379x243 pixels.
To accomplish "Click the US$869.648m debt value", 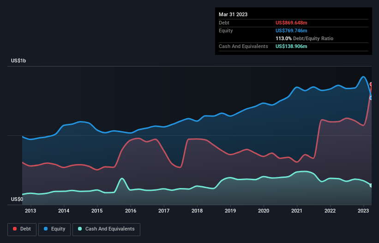I will point(291,23).
